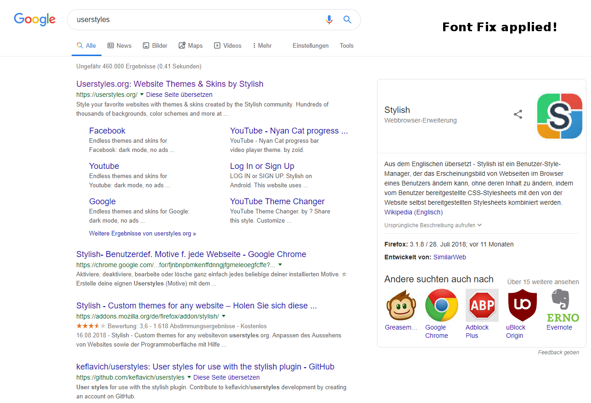Open Stylish Google Chrome web store result
Screen dimensions: 591x403
coord(191,254)
